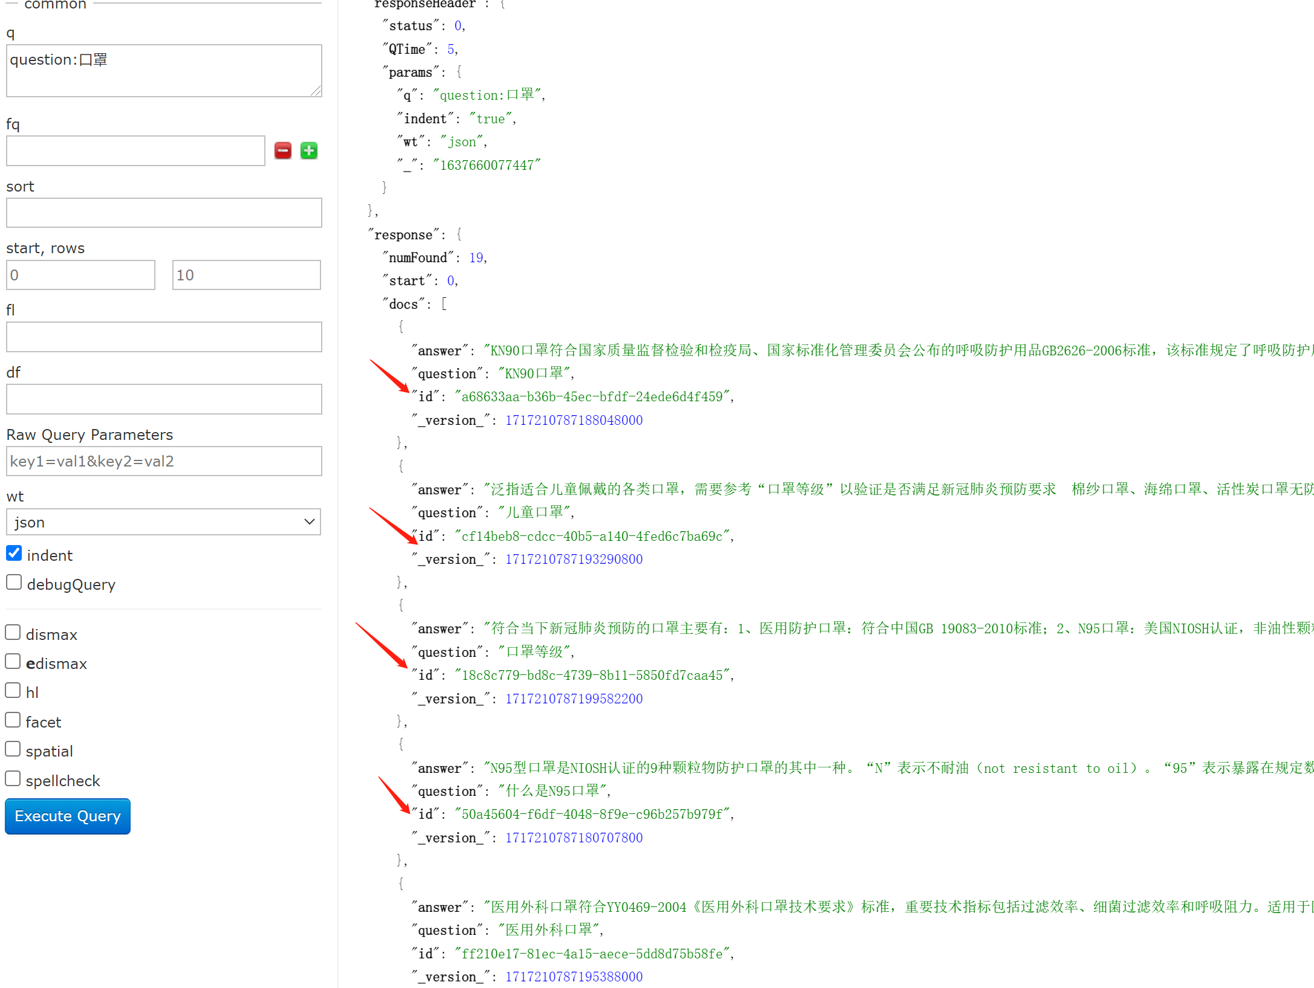Click into the sort field
This screenshot has height=988, width=1314.
(164, 213)
